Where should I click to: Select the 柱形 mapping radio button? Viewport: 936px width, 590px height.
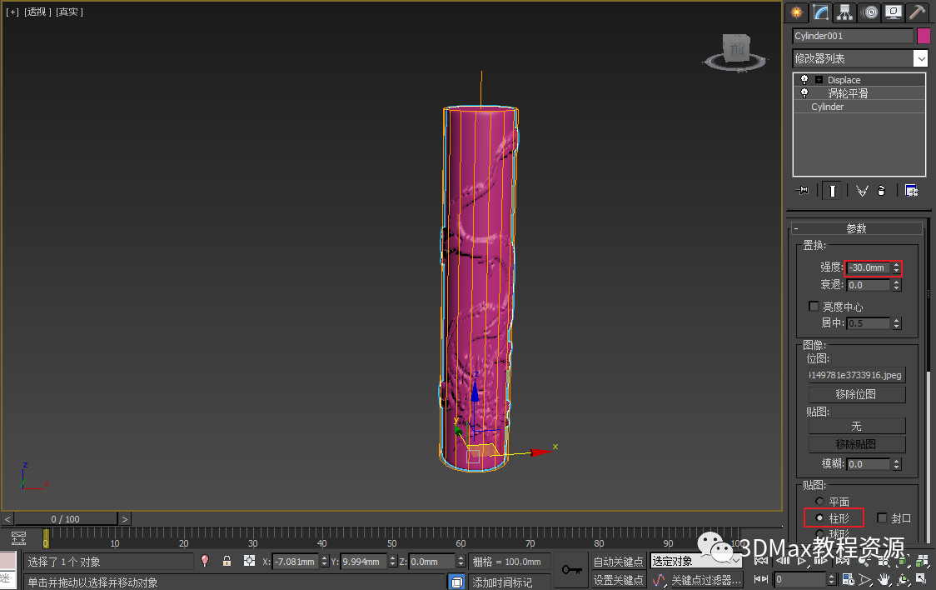click(819, 517)
